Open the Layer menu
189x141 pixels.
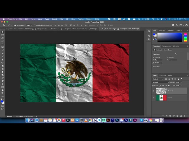[40, 19]
